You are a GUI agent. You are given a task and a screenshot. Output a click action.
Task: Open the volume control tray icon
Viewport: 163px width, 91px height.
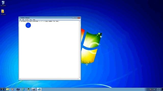154,89
